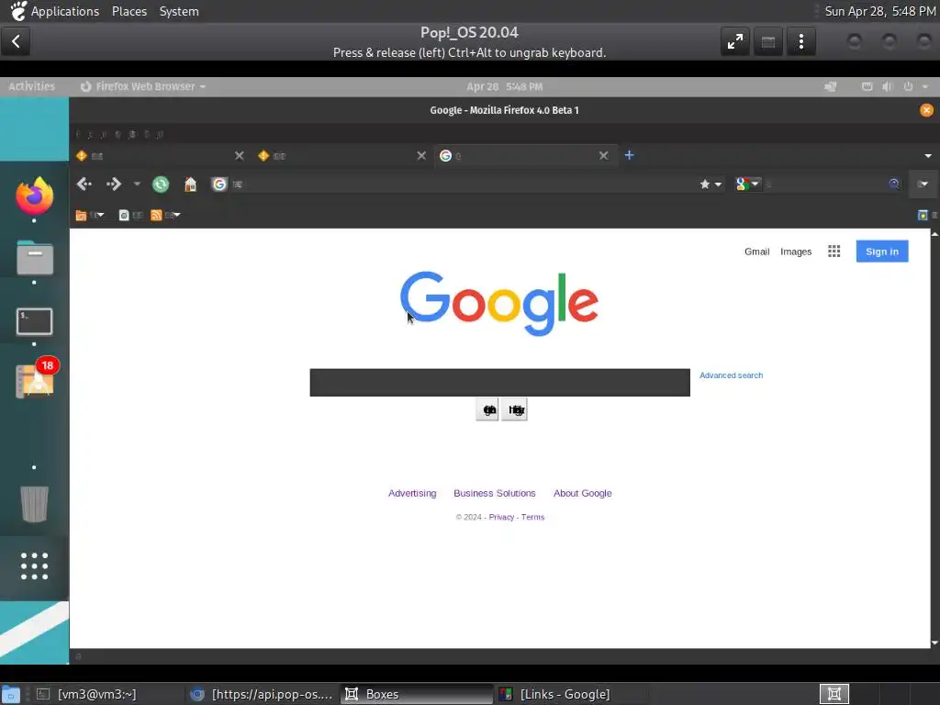Close the second warning tab

[x=421, y=156]
